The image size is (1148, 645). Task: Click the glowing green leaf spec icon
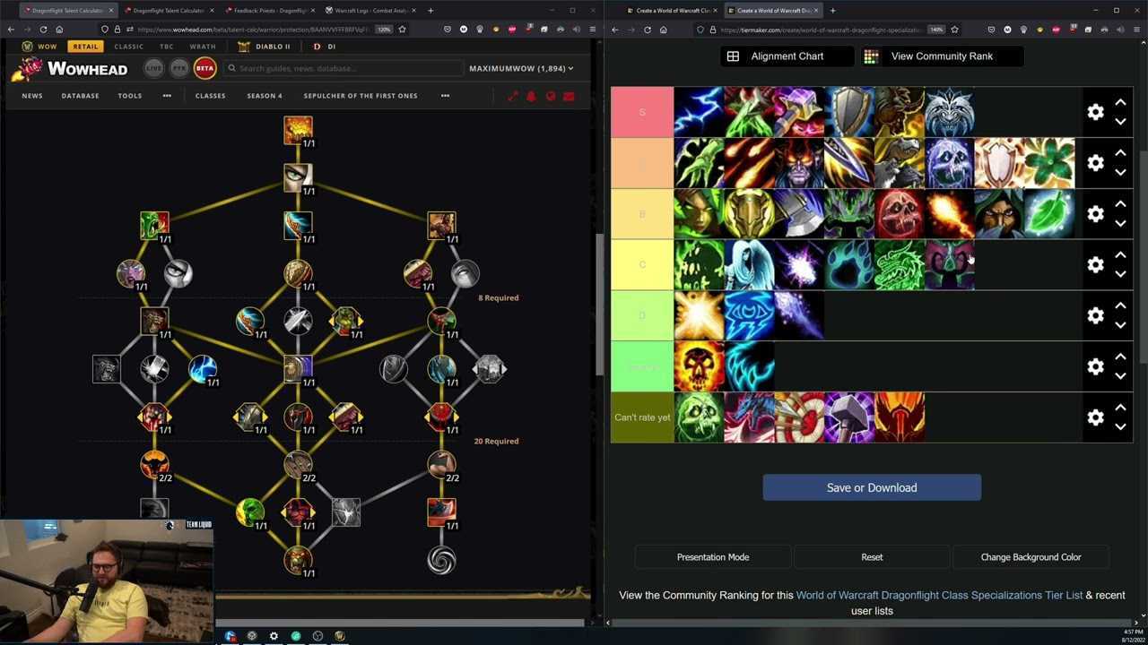(x=1050, y=214)
